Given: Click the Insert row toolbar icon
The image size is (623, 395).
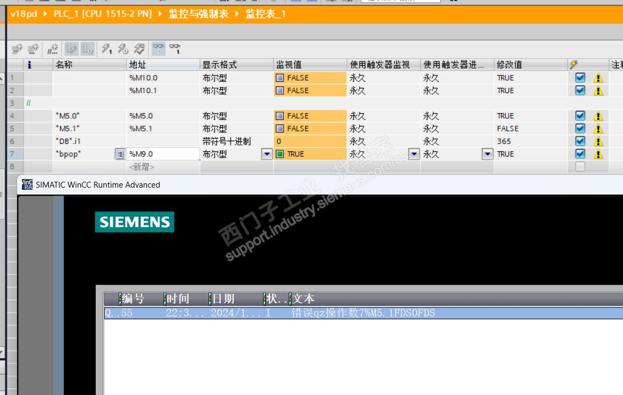Looking at the screenshot, I should [x=17, y=49].
